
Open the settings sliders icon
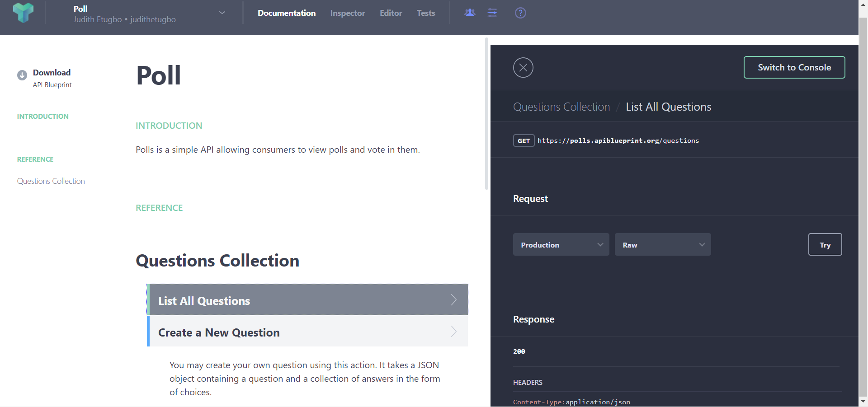(492, 13)
